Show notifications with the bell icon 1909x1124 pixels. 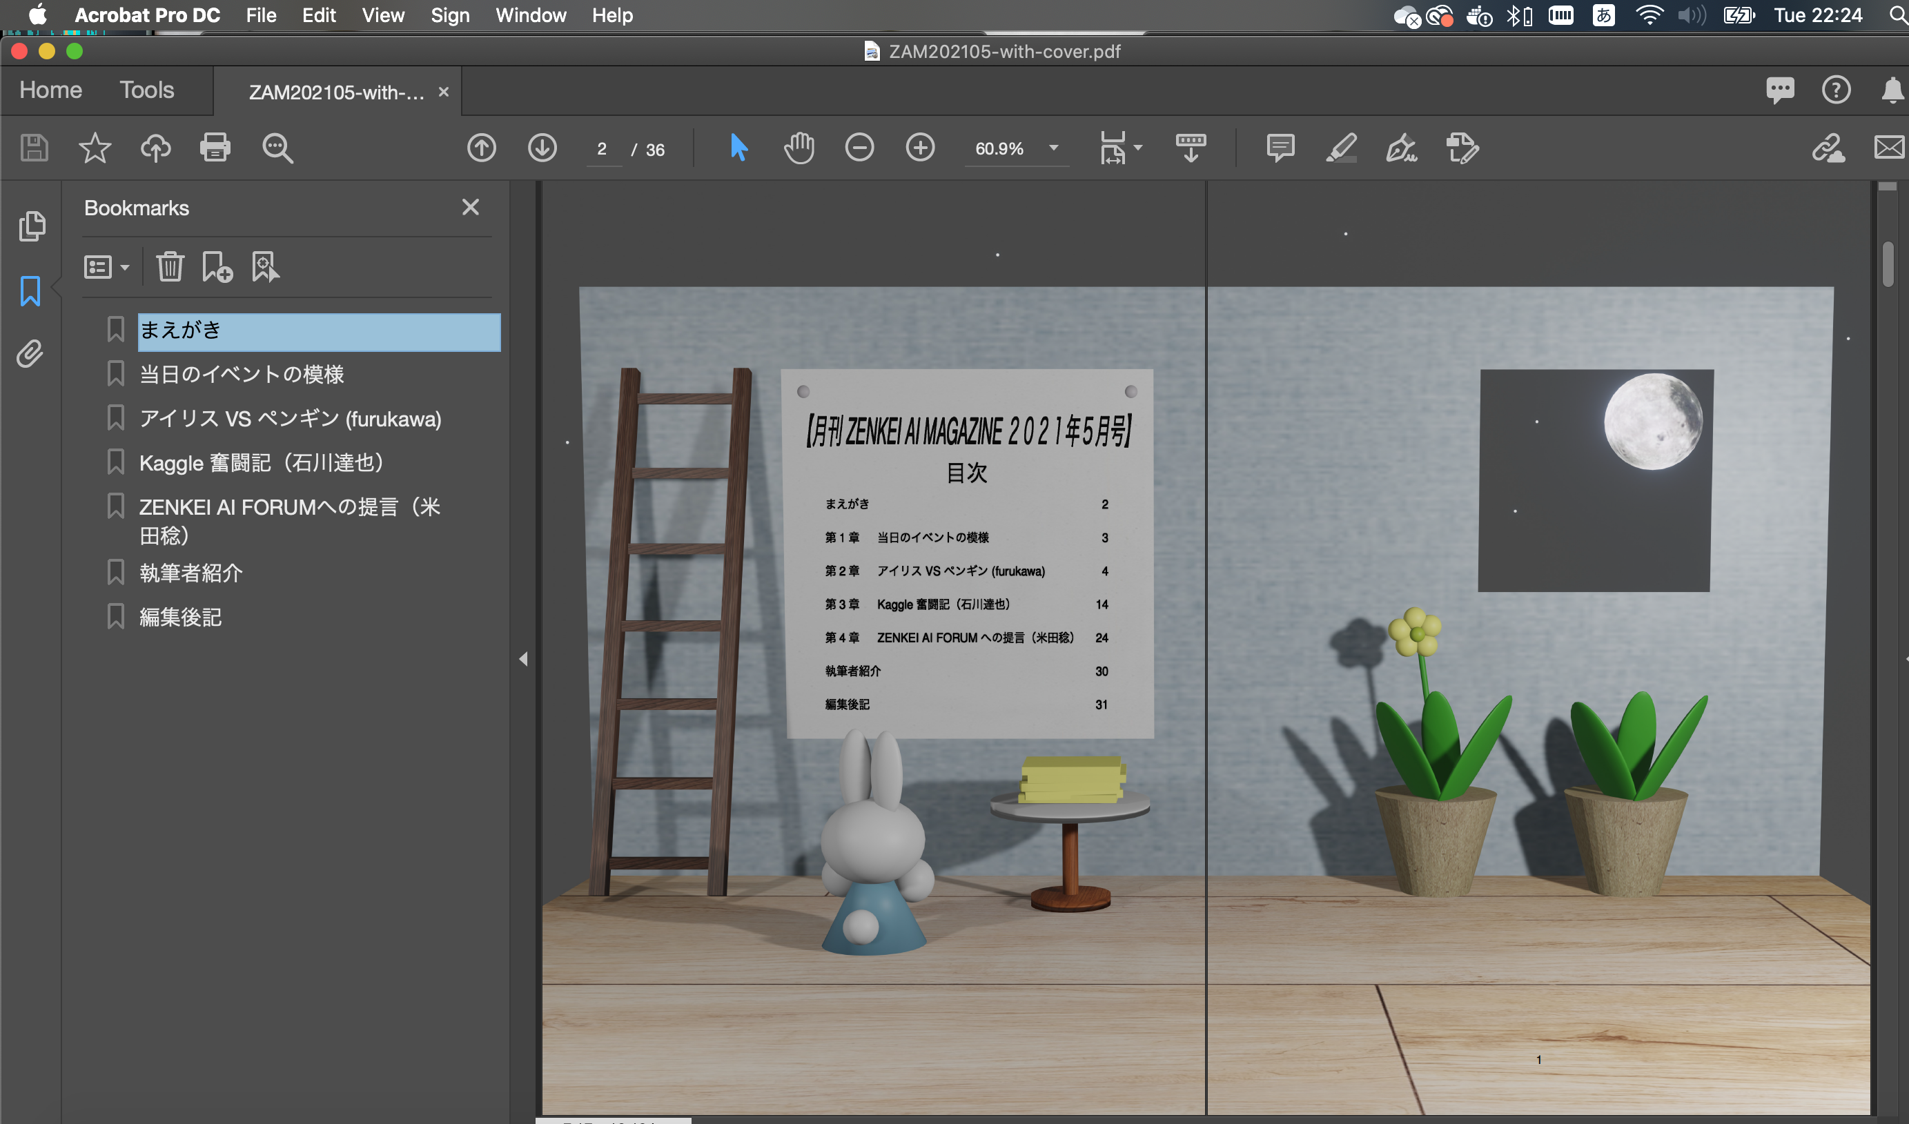coord(1892,90)
